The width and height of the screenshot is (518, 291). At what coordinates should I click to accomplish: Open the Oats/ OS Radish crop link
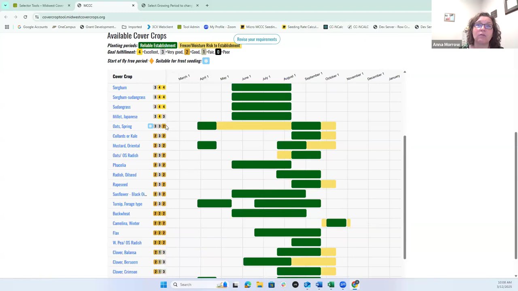125,155
